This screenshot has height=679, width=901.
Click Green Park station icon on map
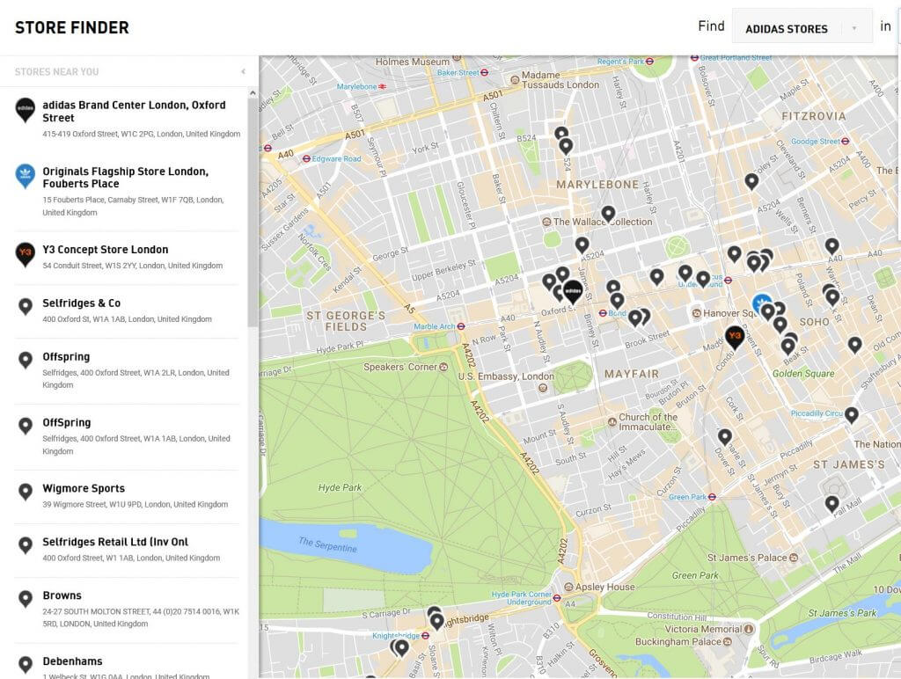pos(712,497)
